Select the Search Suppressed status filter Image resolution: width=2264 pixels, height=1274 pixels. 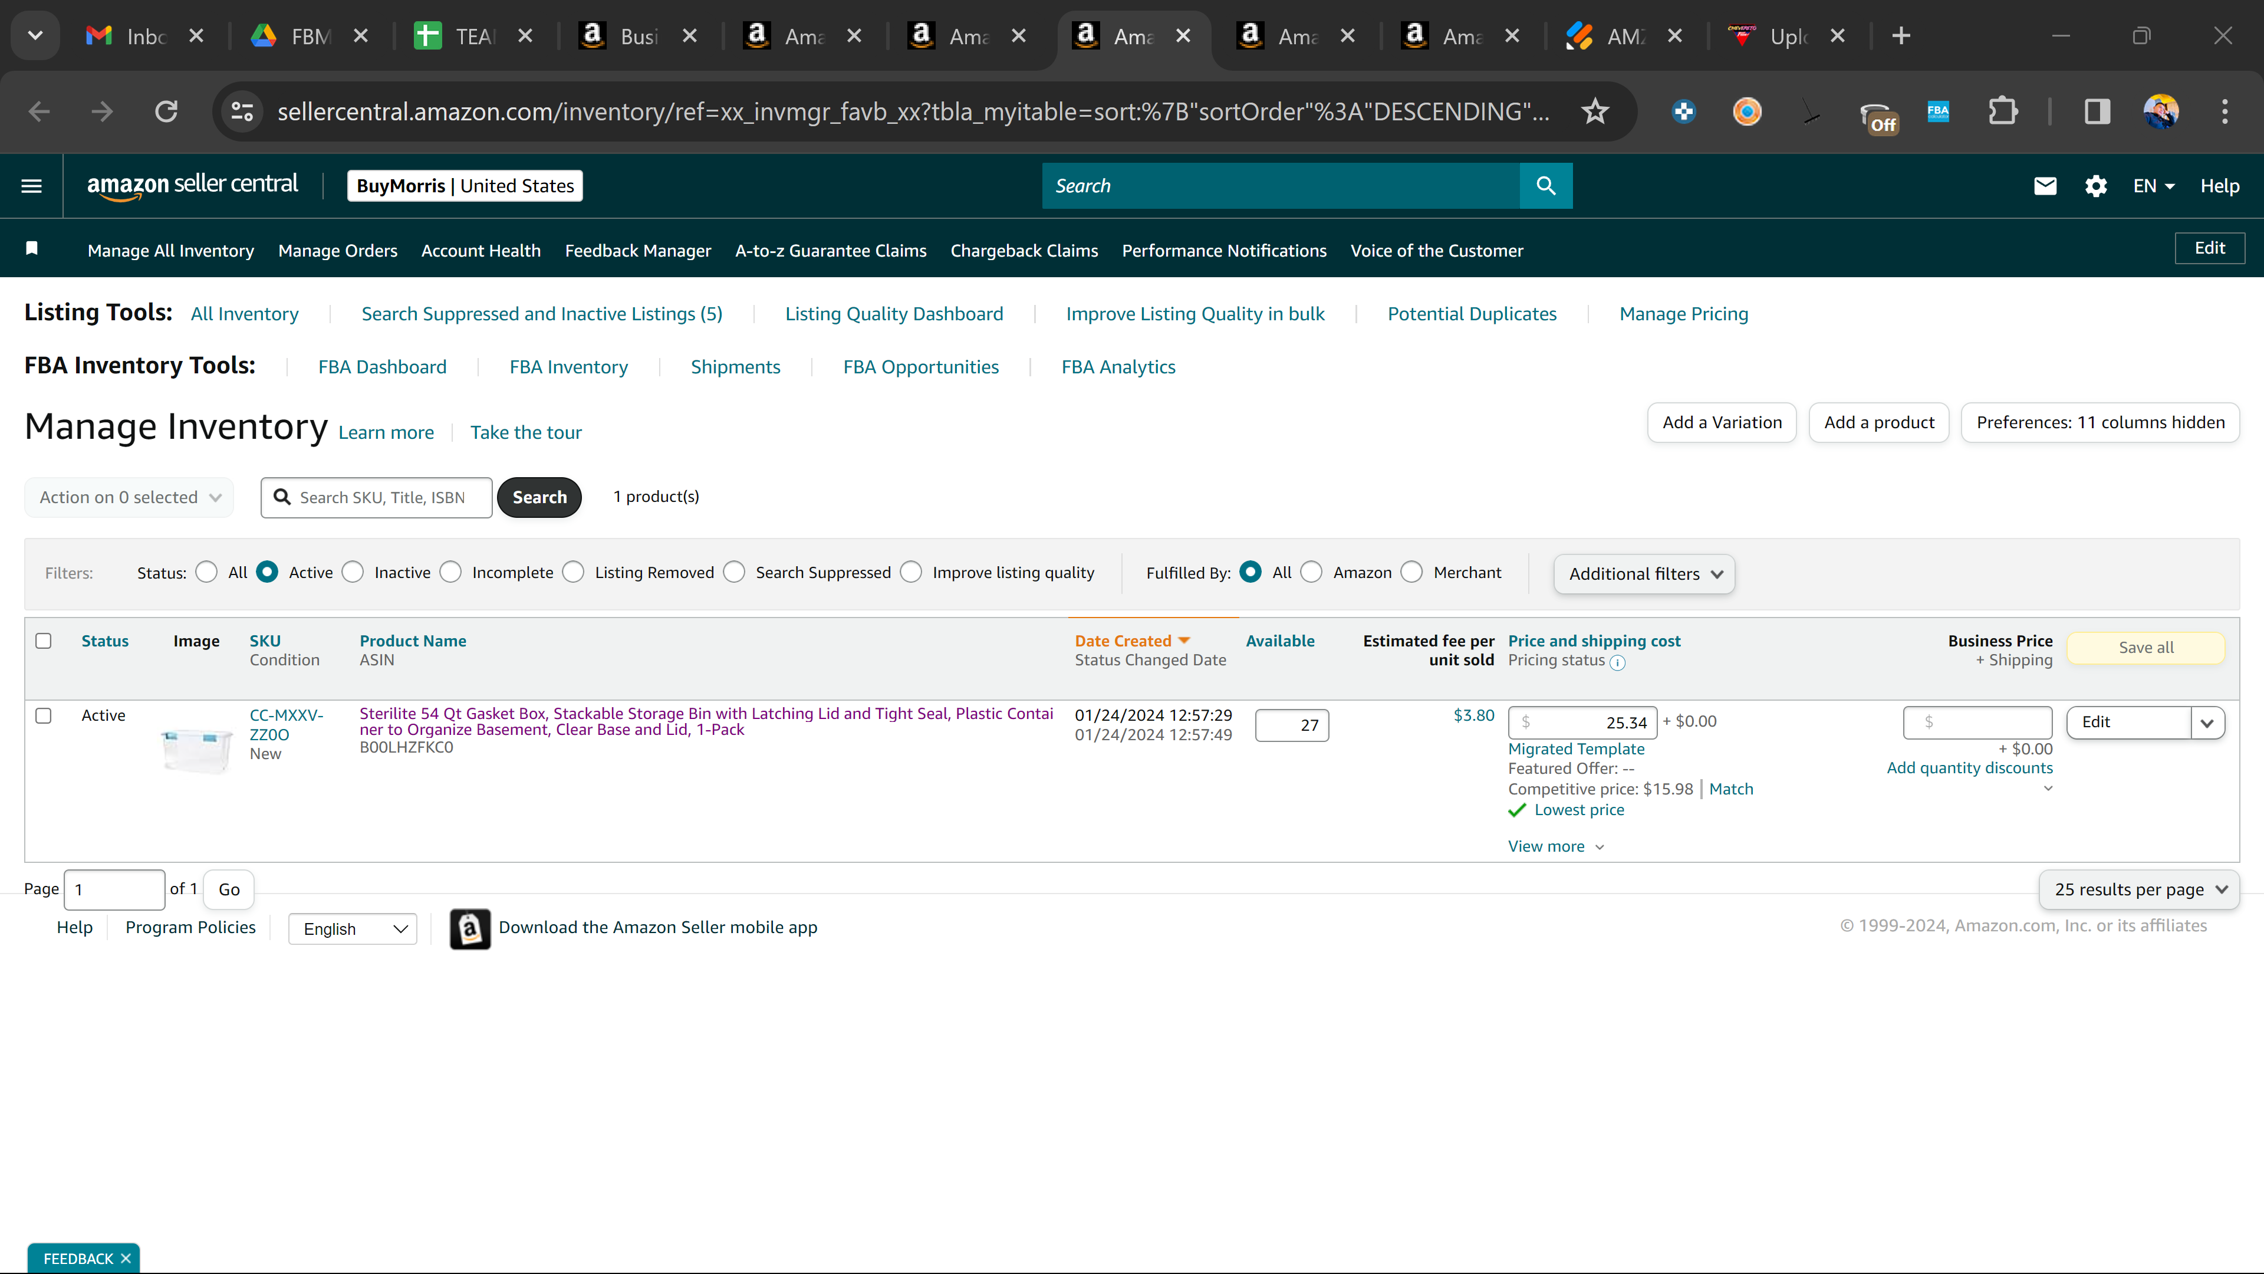(734, 572)
